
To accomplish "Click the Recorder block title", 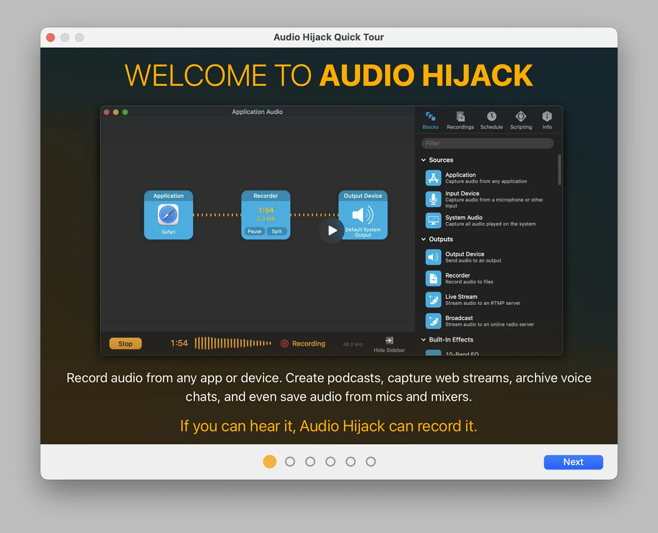I will [x=266, y=196].
